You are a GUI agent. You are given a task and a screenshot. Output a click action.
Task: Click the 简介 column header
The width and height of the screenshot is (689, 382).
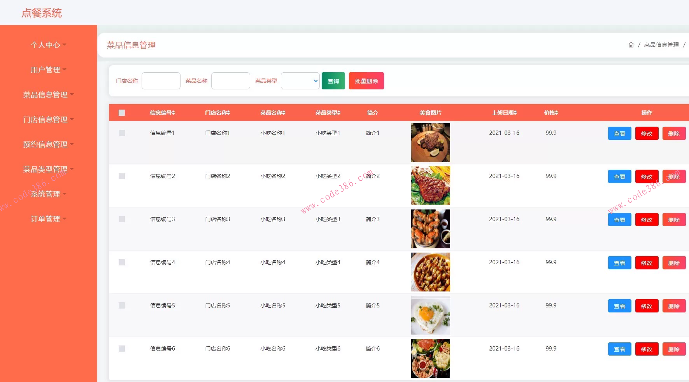[x=373, y=113]
